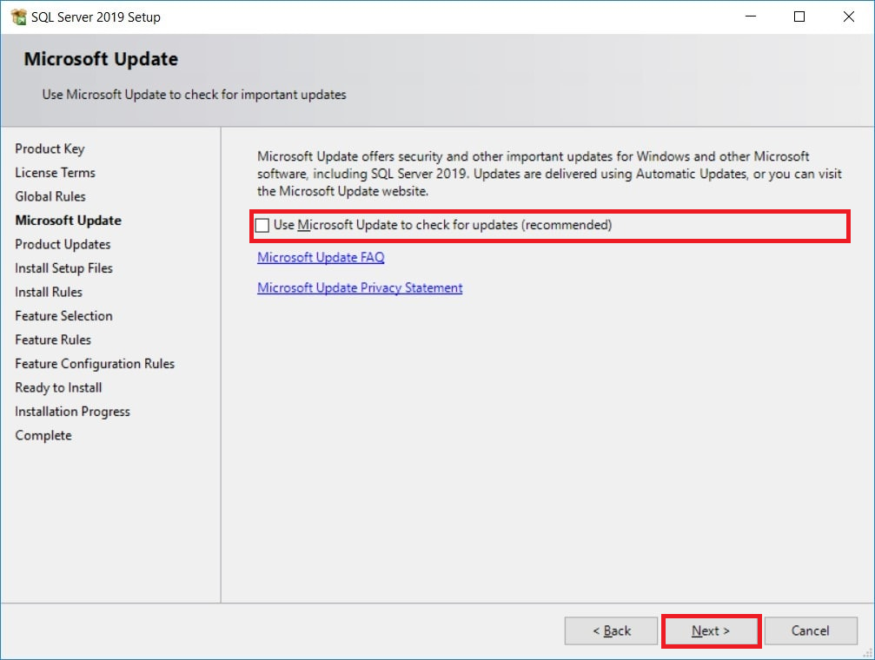875x660 pixels.
Task: Open the Microsoft Update FAQ link
Action: pyautogui.click(x=321, y=257)
